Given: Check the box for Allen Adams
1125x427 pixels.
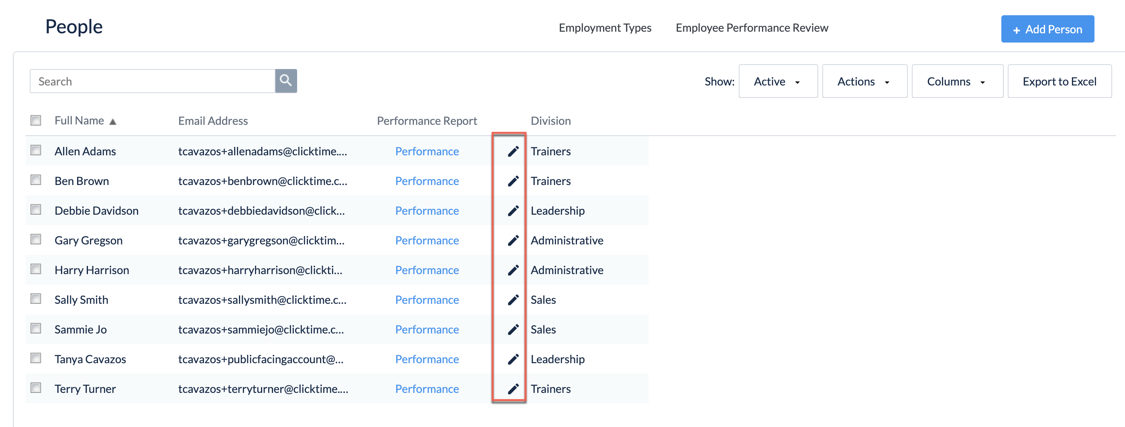Looking at the screenshot, I should pos(36,150).
